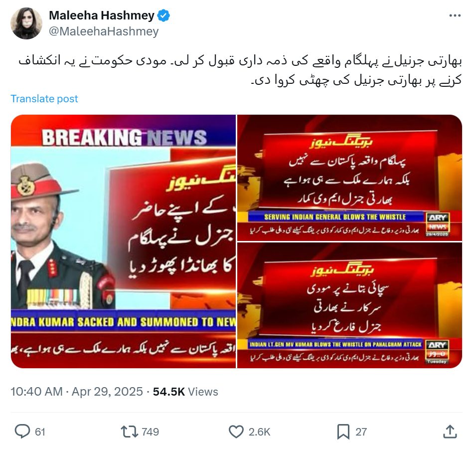Click the reply speech bubble icon
The width and height of the screenshot is (475, 450).
point(22,431)
